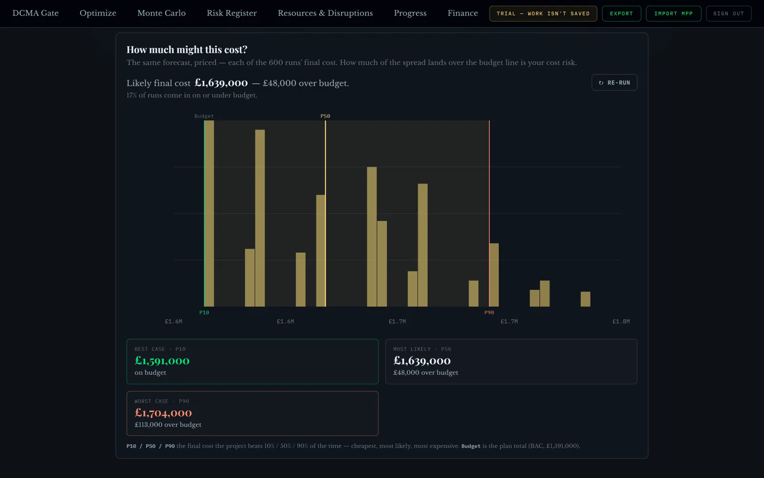Image resolution: width=764 pixels, height=478 pixels.
Task: Open Resources & Disruptions tab
Action: (325, 13)
